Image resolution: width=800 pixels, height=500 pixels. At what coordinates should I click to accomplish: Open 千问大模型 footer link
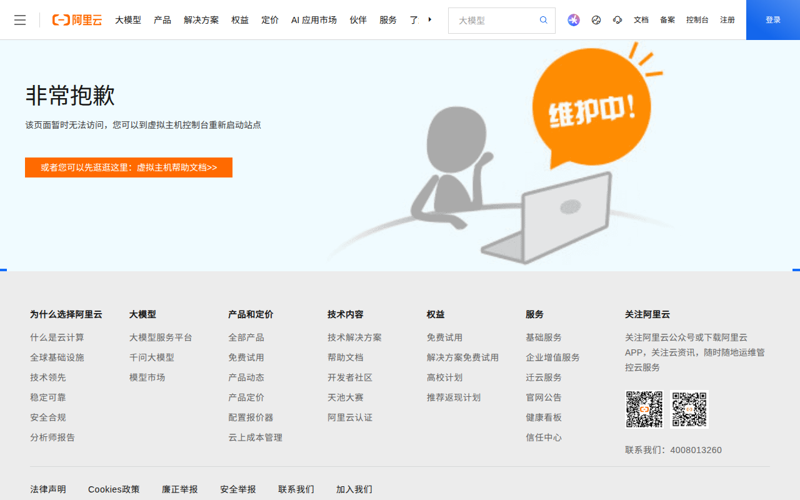(152, 357)
